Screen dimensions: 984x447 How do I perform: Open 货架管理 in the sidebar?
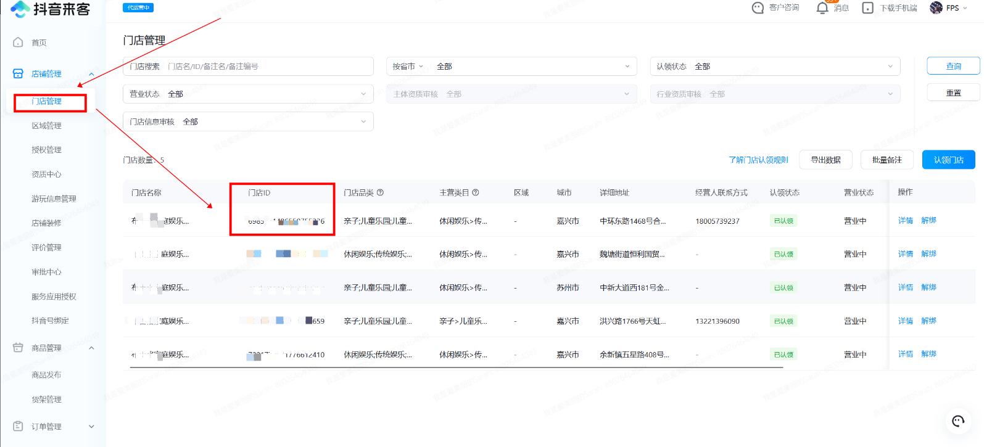tap(47, 400)
